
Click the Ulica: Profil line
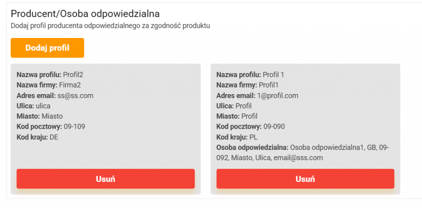[234, 106]
